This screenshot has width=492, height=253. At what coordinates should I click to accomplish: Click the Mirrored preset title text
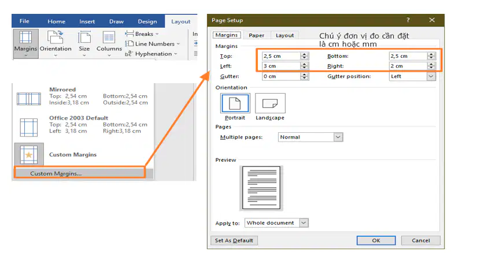(x=62, y=90)
